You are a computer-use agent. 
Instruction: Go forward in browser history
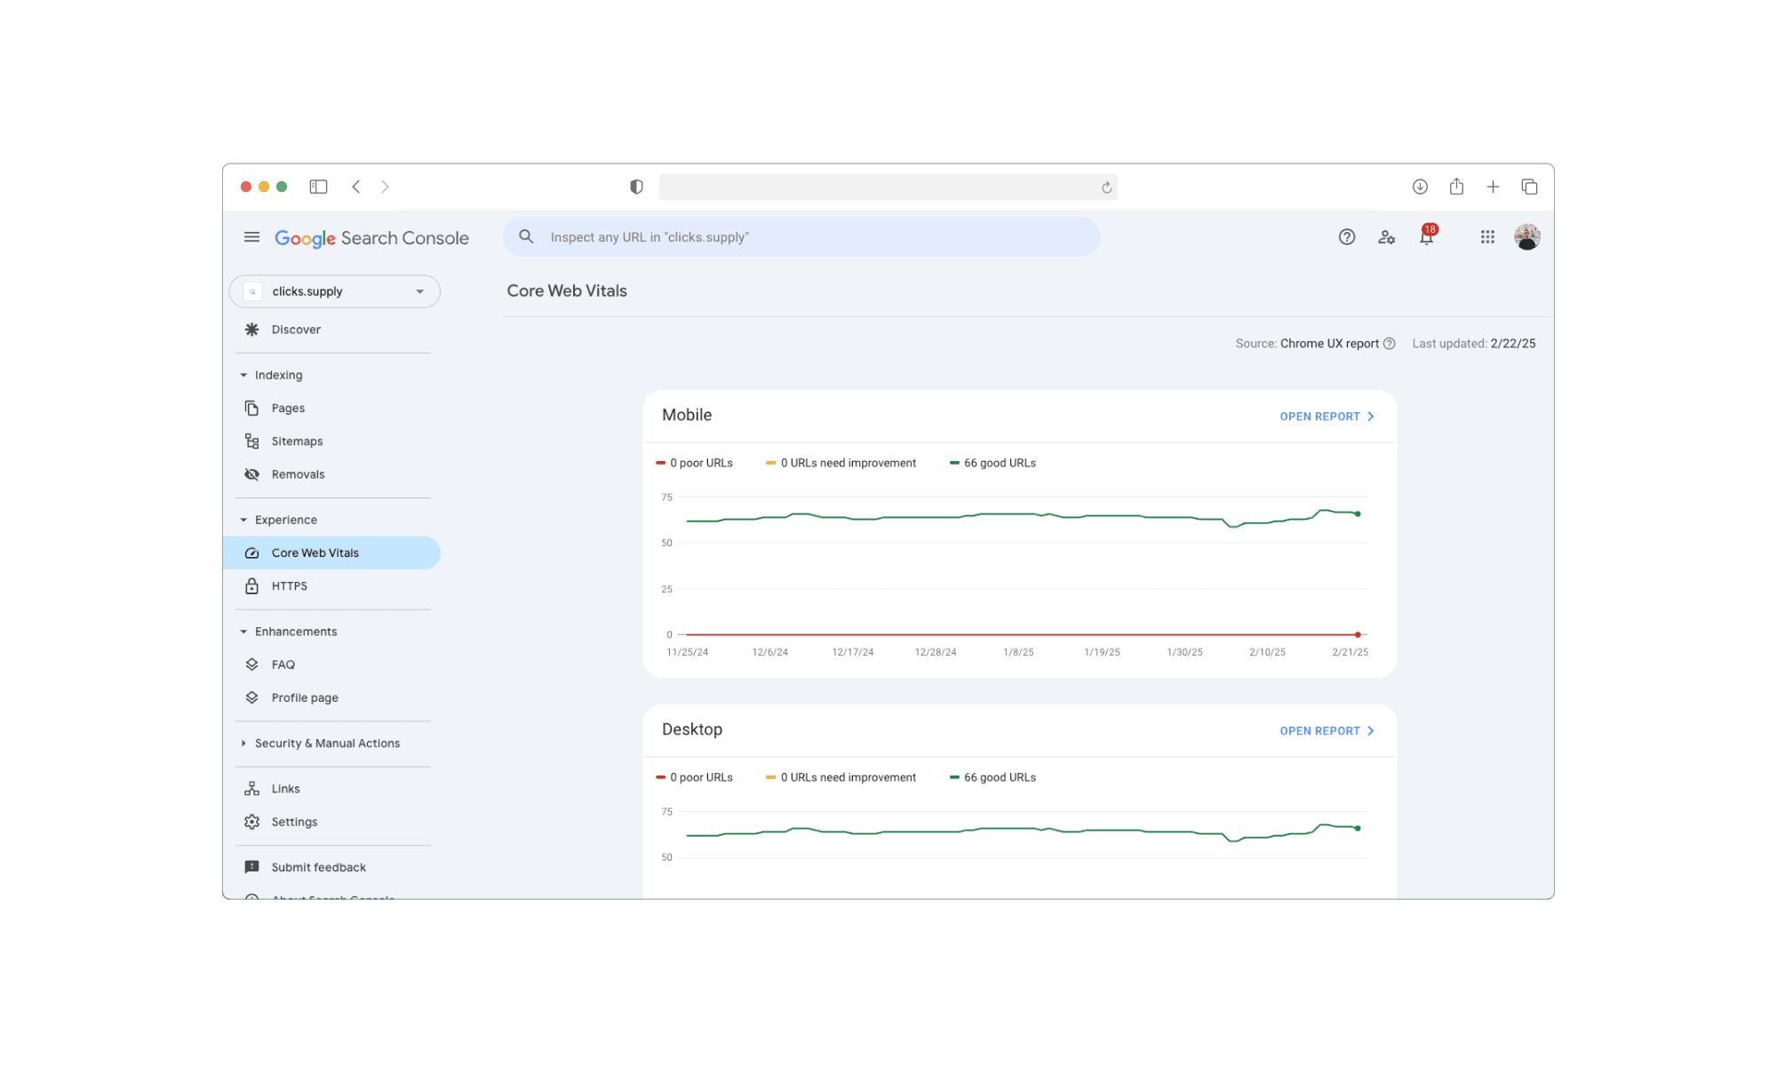pos(385,187)
